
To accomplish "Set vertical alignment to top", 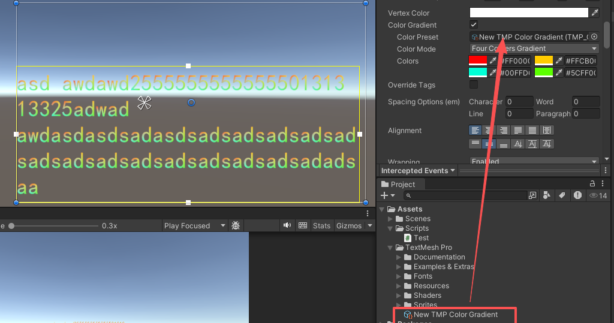I will (475, 144).
